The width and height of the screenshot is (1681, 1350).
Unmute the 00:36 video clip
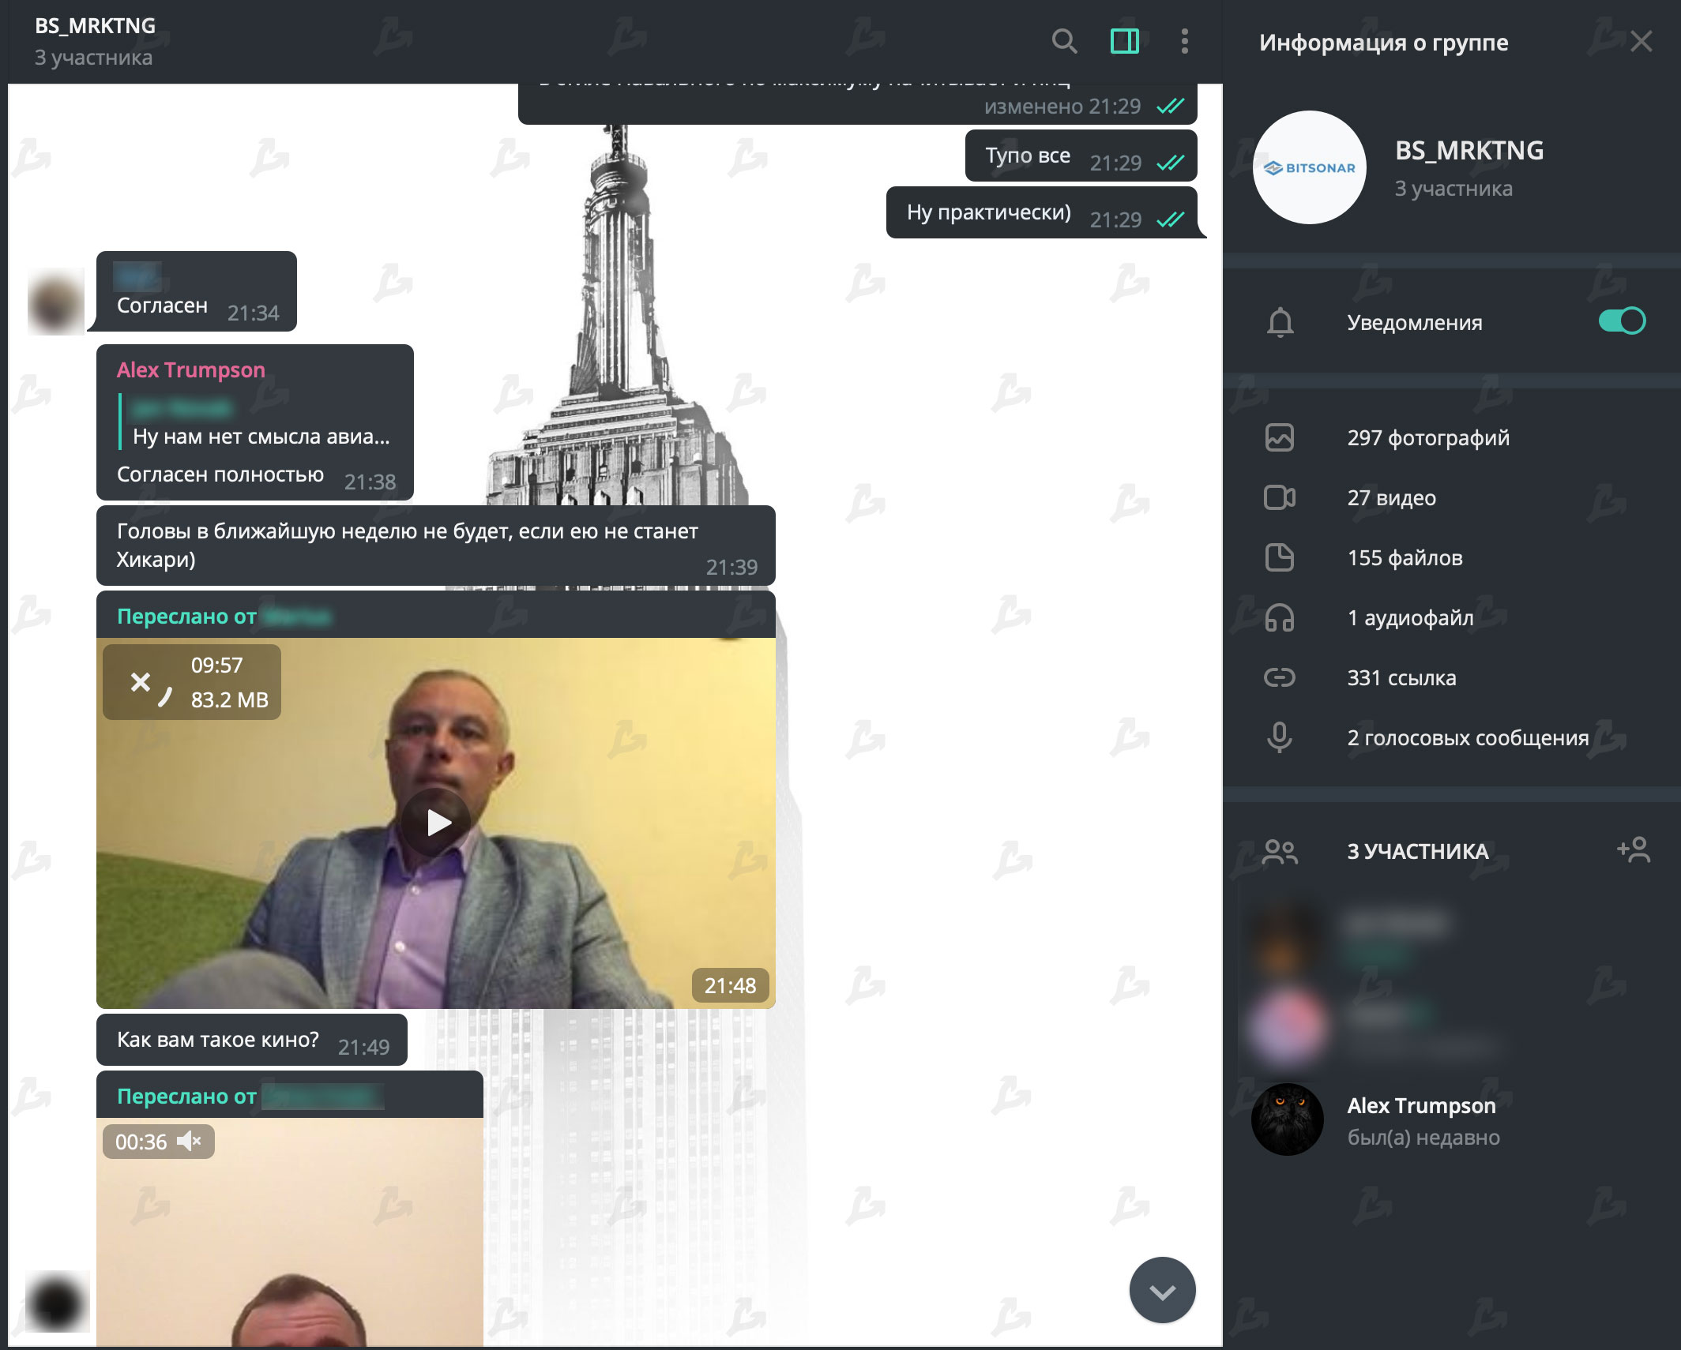[190, 1142]
